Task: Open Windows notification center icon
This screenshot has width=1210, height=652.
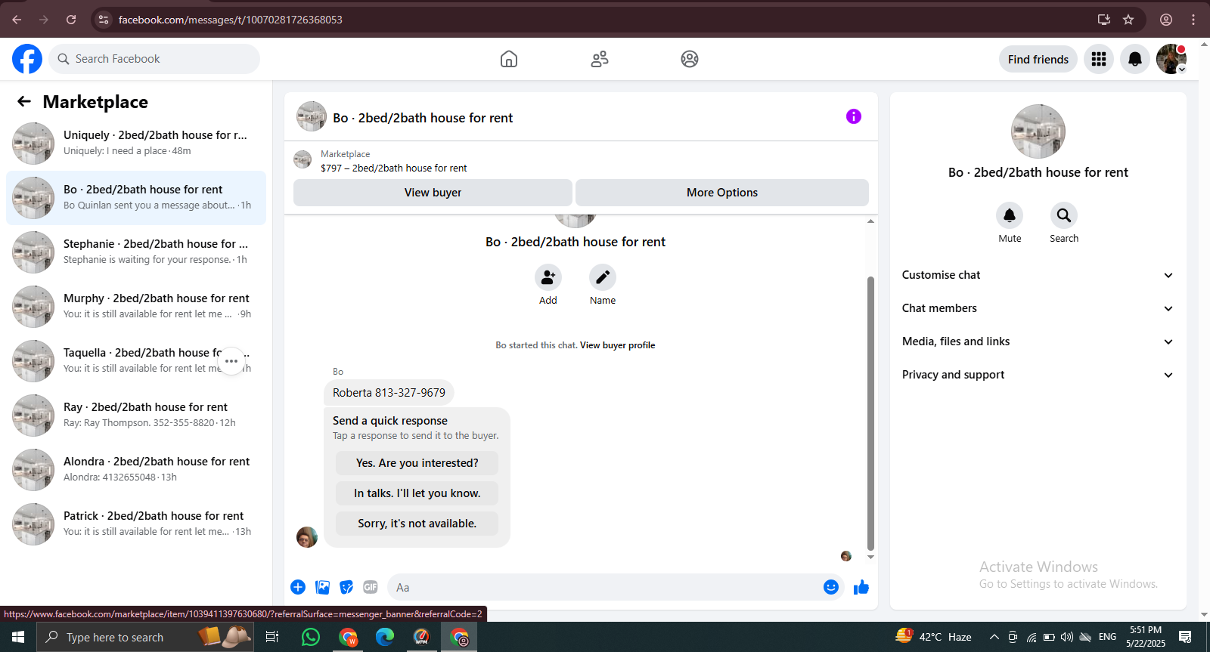Action: pos(1185,637)
